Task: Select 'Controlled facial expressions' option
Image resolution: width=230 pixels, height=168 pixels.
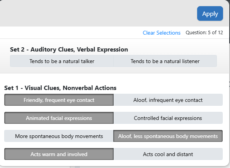Action: click(168, 118)
